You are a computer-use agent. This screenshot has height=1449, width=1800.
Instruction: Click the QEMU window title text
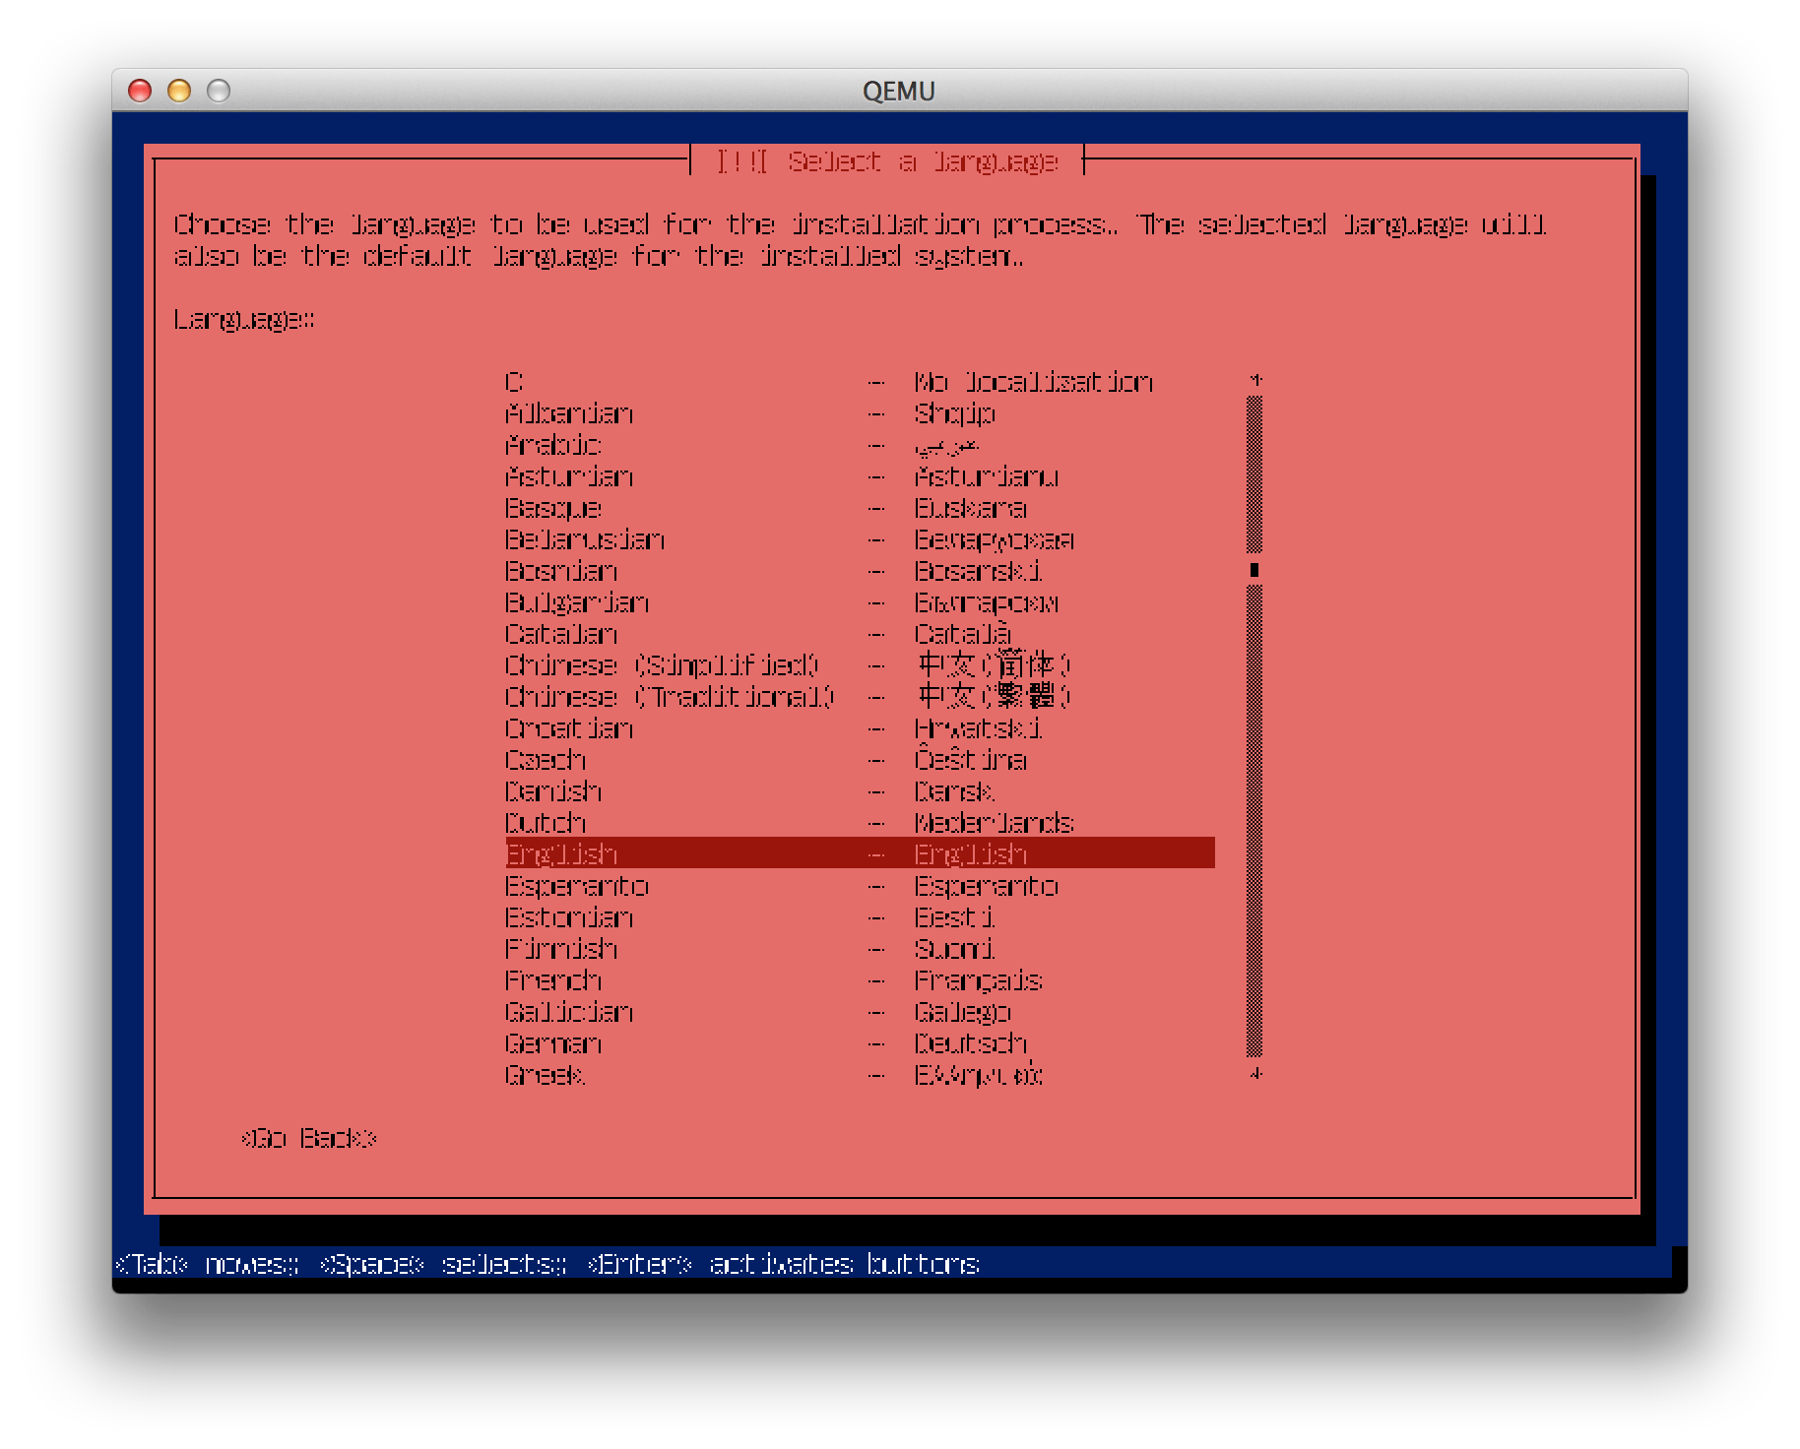click(x=898, y=91)
